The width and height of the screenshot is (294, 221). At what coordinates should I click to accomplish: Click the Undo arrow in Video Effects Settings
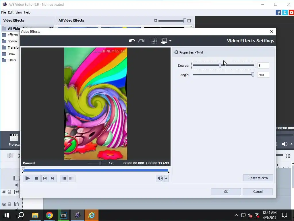point(132,41)
